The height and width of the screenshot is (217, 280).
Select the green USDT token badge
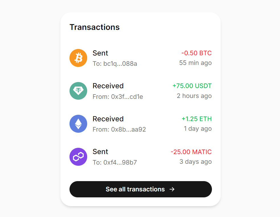(x=78, y=91)
